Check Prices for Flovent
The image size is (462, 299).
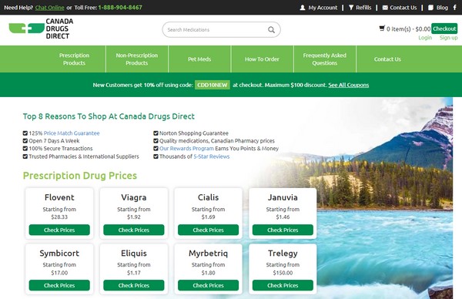pos(59,230)
